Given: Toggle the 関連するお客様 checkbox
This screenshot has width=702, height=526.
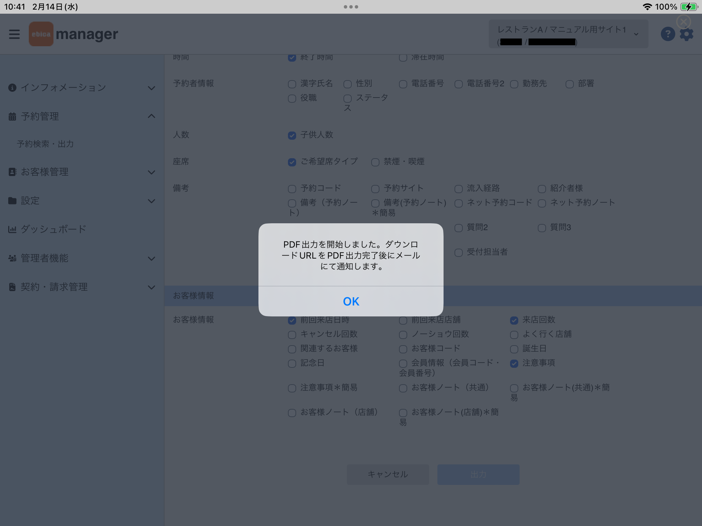Looking at the screenshot, I should 292,349.
